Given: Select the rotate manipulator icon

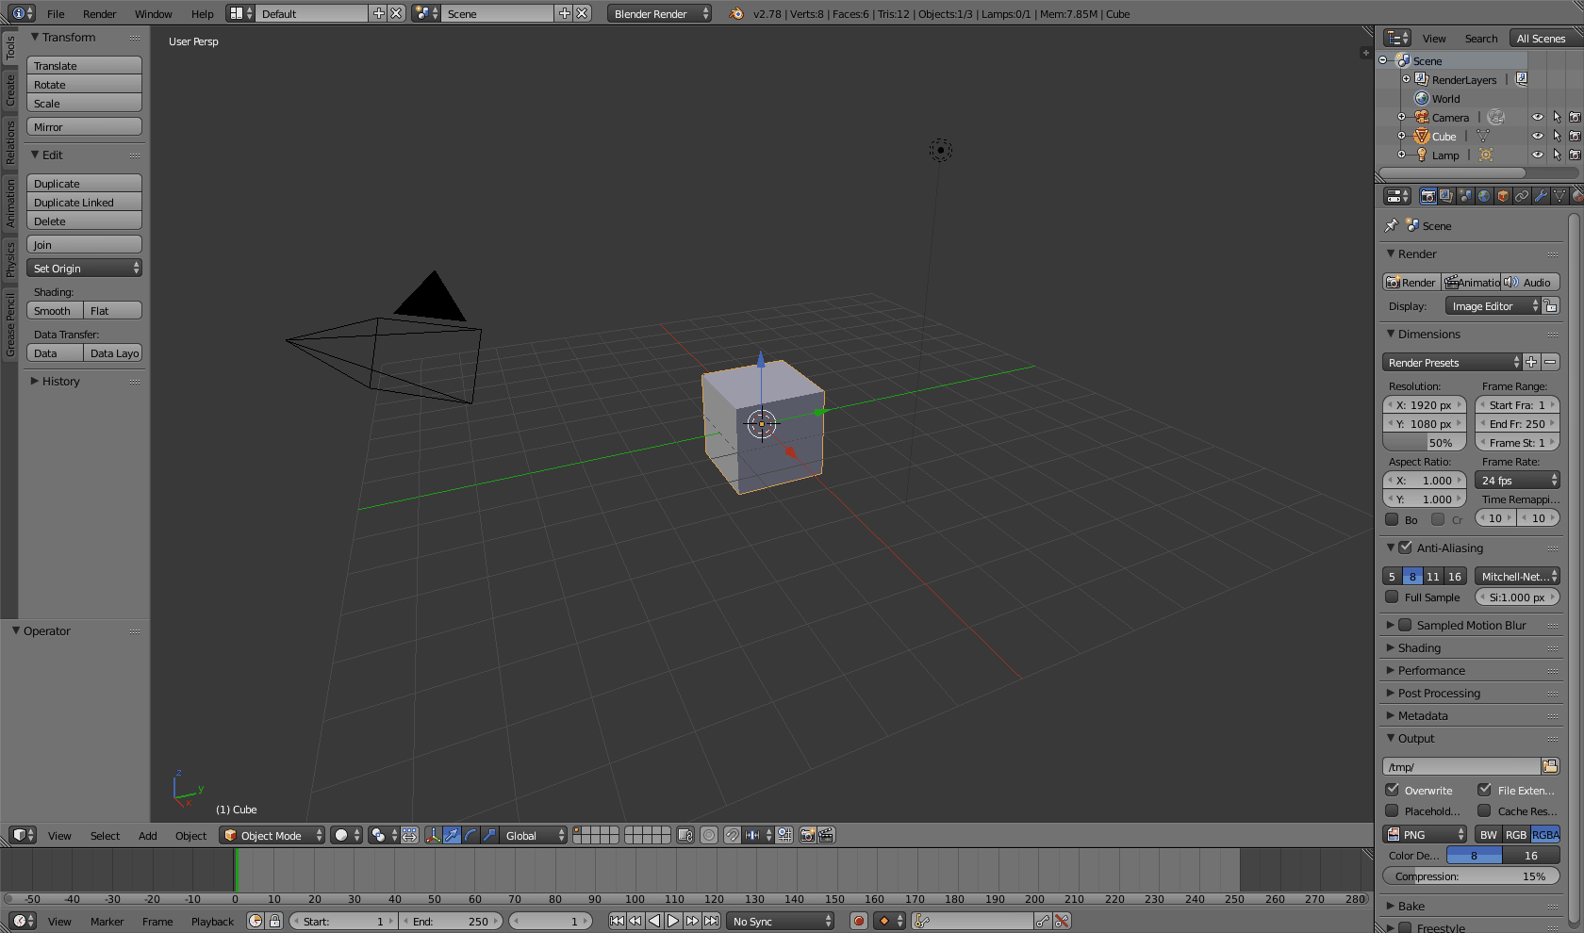Looking at the screenshot, I should coord(470,835).
